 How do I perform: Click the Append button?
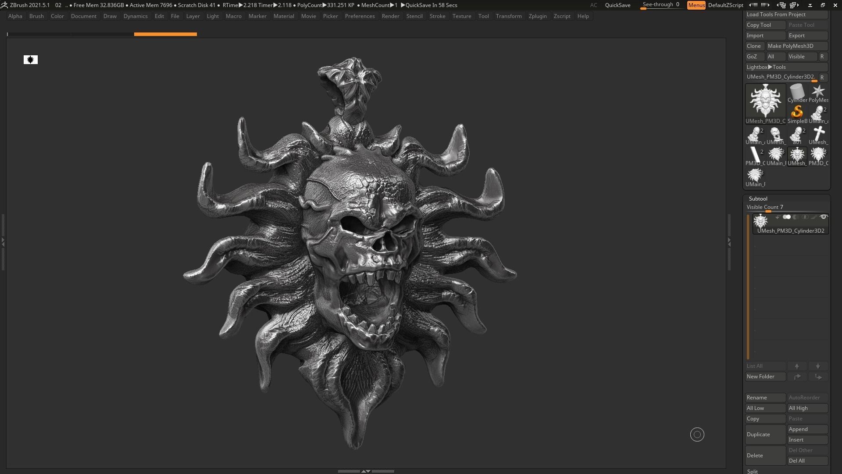coord(807,429)
